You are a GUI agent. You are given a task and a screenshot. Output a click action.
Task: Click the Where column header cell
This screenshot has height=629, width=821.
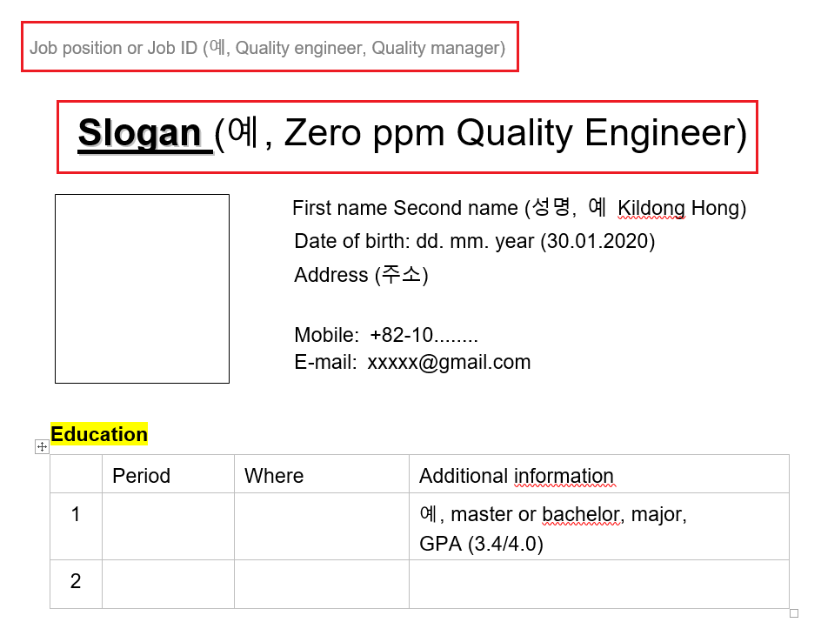click(x=322, y=474)
